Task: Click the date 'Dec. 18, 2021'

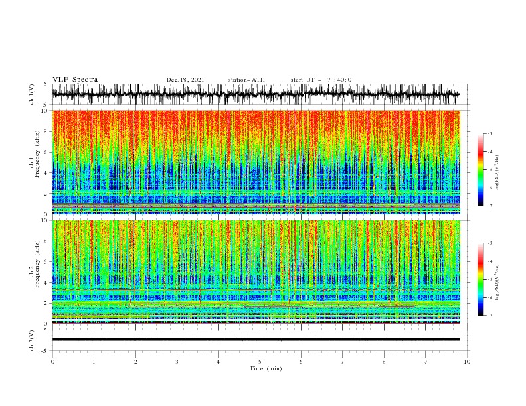Action: [x=185, y=80]
